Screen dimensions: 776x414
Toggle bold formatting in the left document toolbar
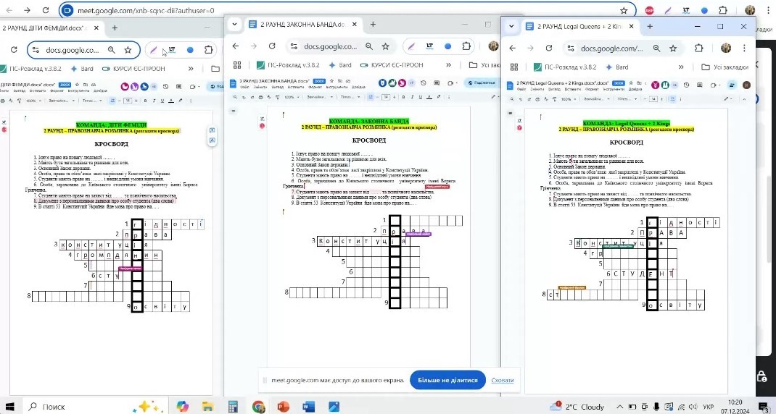click(145, 100)
